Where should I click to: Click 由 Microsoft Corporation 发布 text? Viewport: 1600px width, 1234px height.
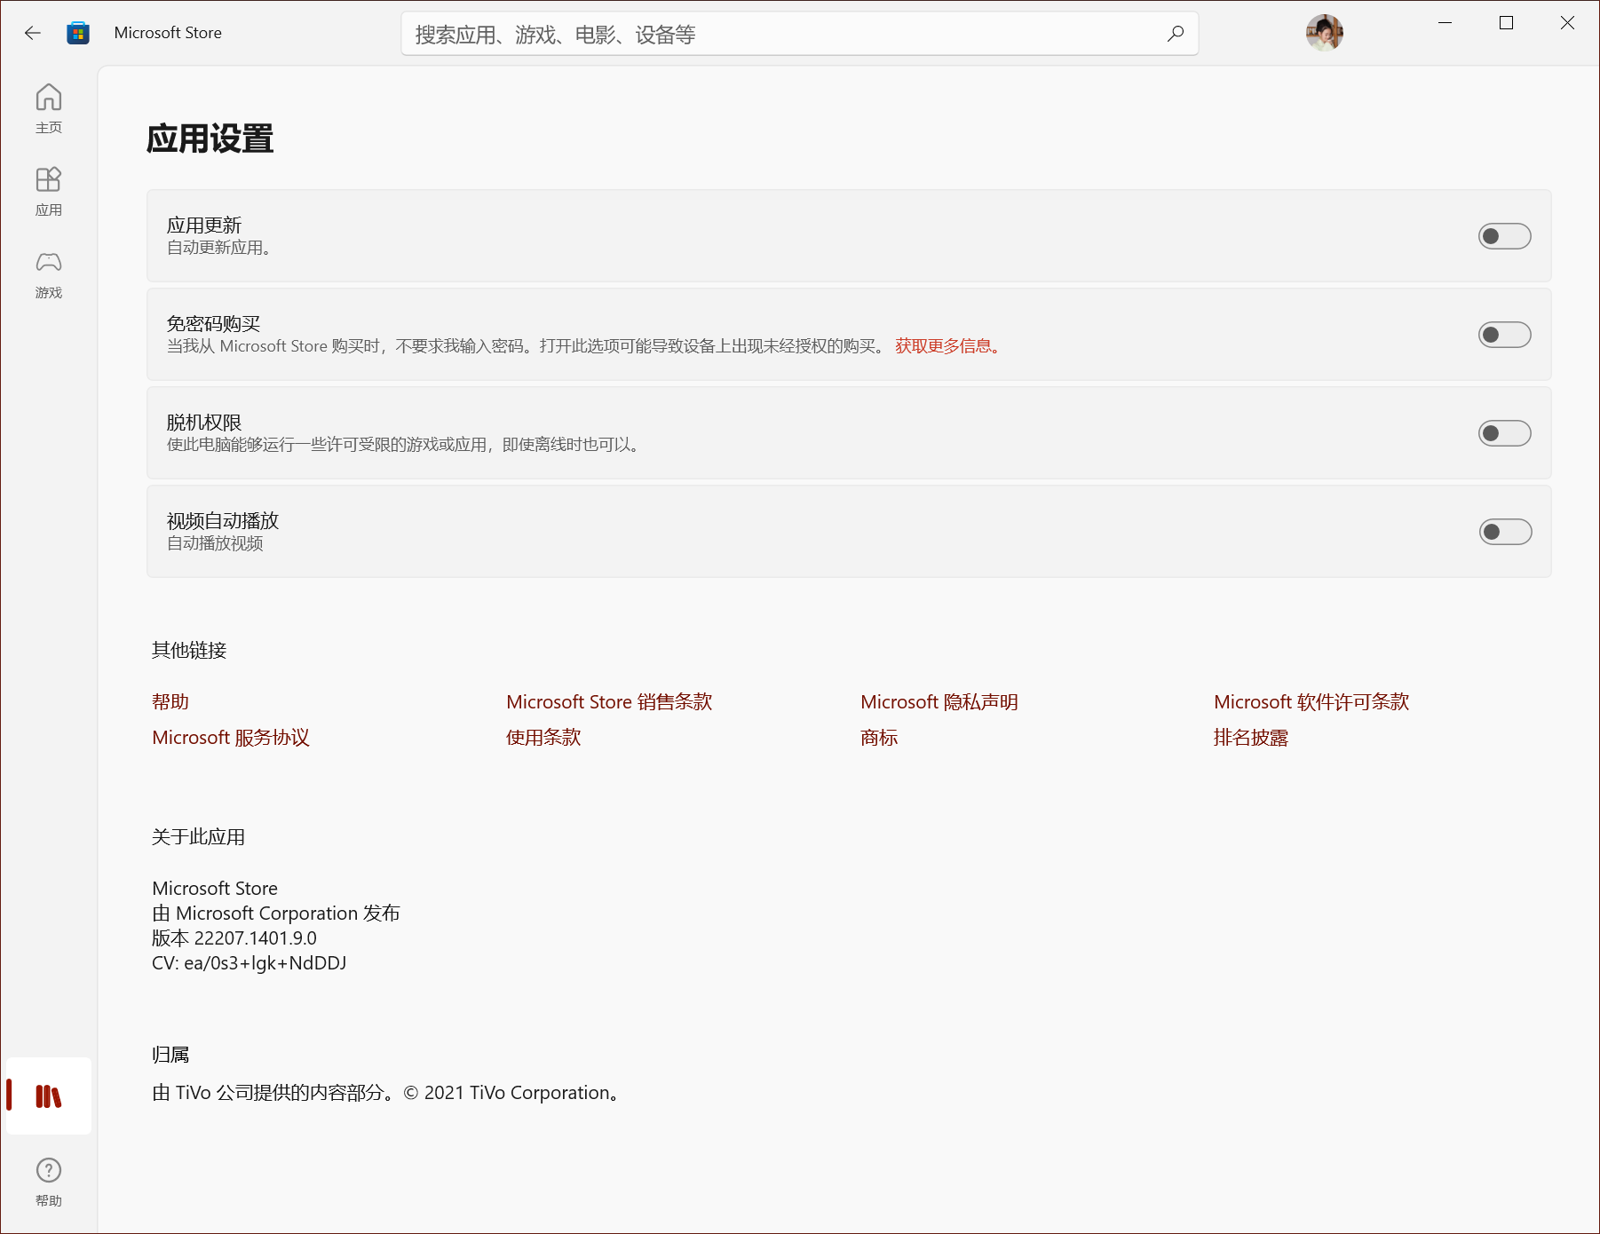[x=276, y=914]
